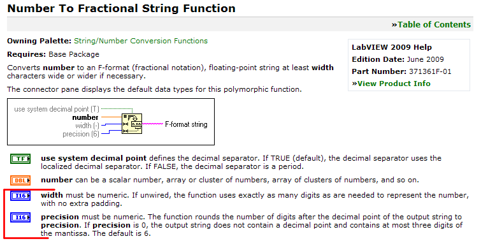This screenshot has width=481, height=241.
Task: Click the 'F-format string' output label
Action: (x=186, y=124)
